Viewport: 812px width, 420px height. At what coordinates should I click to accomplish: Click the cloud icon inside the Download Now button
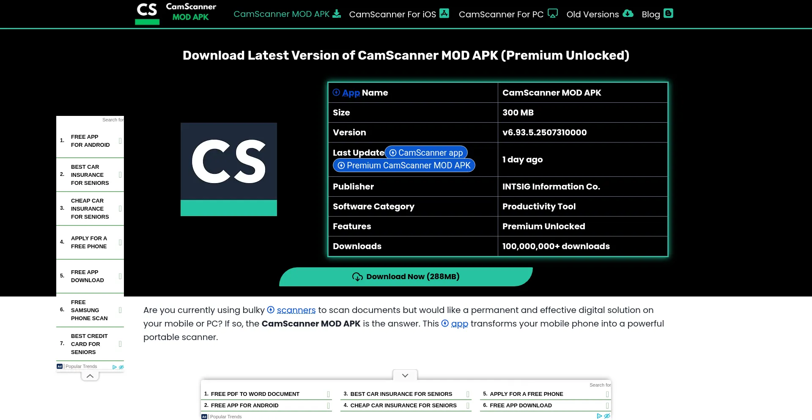click(357, 277)
